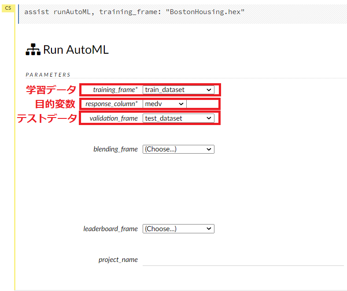Click the Run AutoML hierarchy icon

point(33,50)
